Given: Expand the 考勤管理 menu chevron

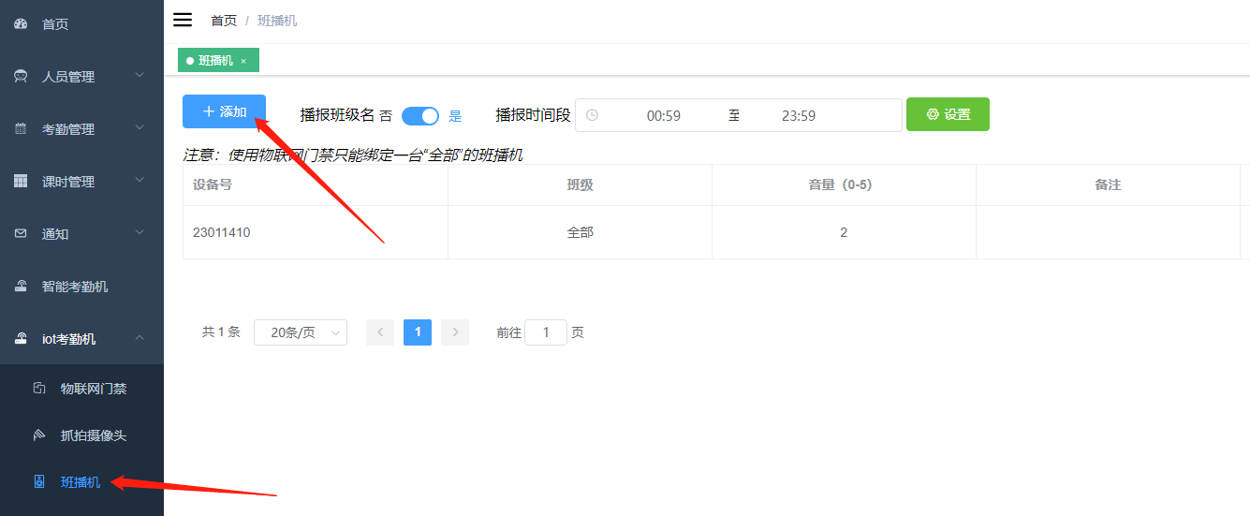Looking at the screenshot, I should click(140, 127).
